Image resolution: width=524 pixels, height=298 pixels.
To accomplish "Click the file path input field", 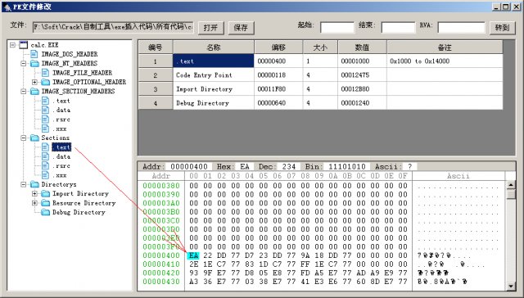I will click(113, 27).
